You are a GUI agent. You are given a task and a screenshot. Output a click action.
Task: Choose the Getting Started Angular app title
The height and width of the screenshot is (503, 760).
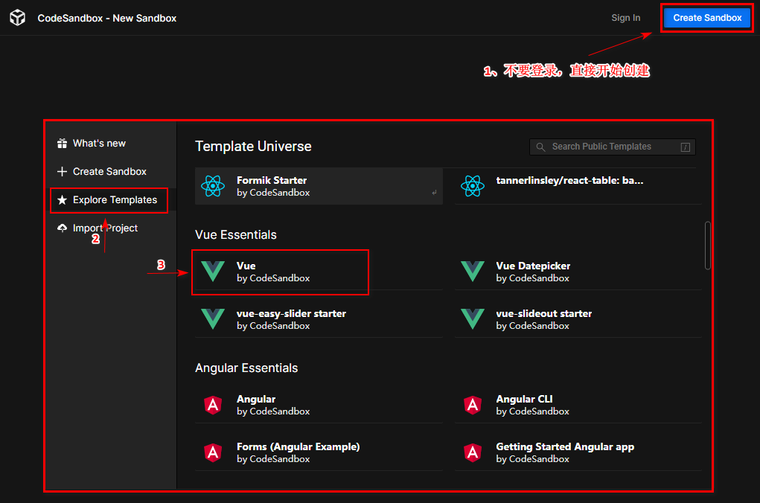565,446
